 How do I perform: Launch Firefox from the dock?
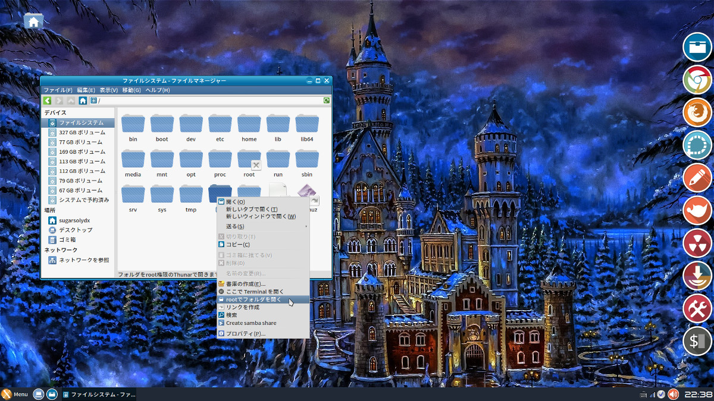click(697, 113)
